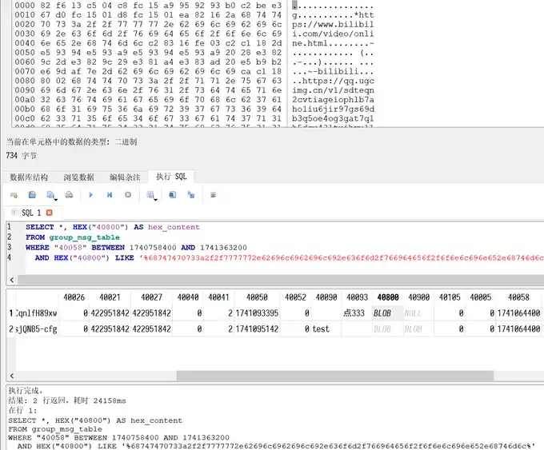This screenshot has height=450, width=544.
Task: Select row 1 BLOB cell in 40800
Action: (388, 313)
